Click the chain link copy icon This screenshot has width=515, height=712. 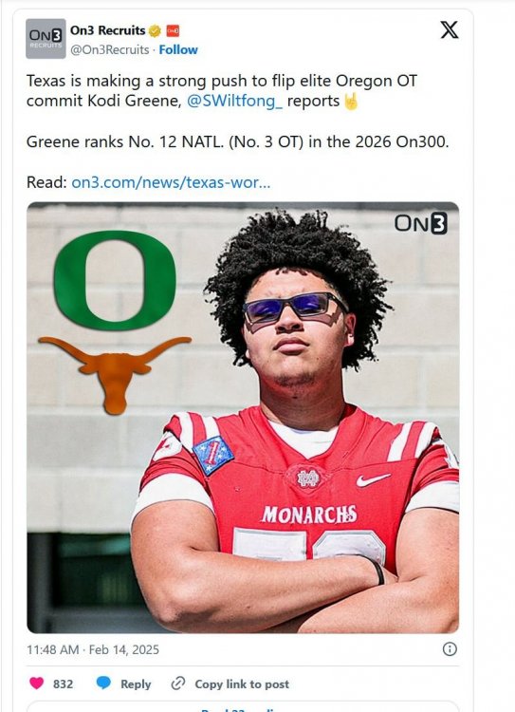tap(178, 683)
